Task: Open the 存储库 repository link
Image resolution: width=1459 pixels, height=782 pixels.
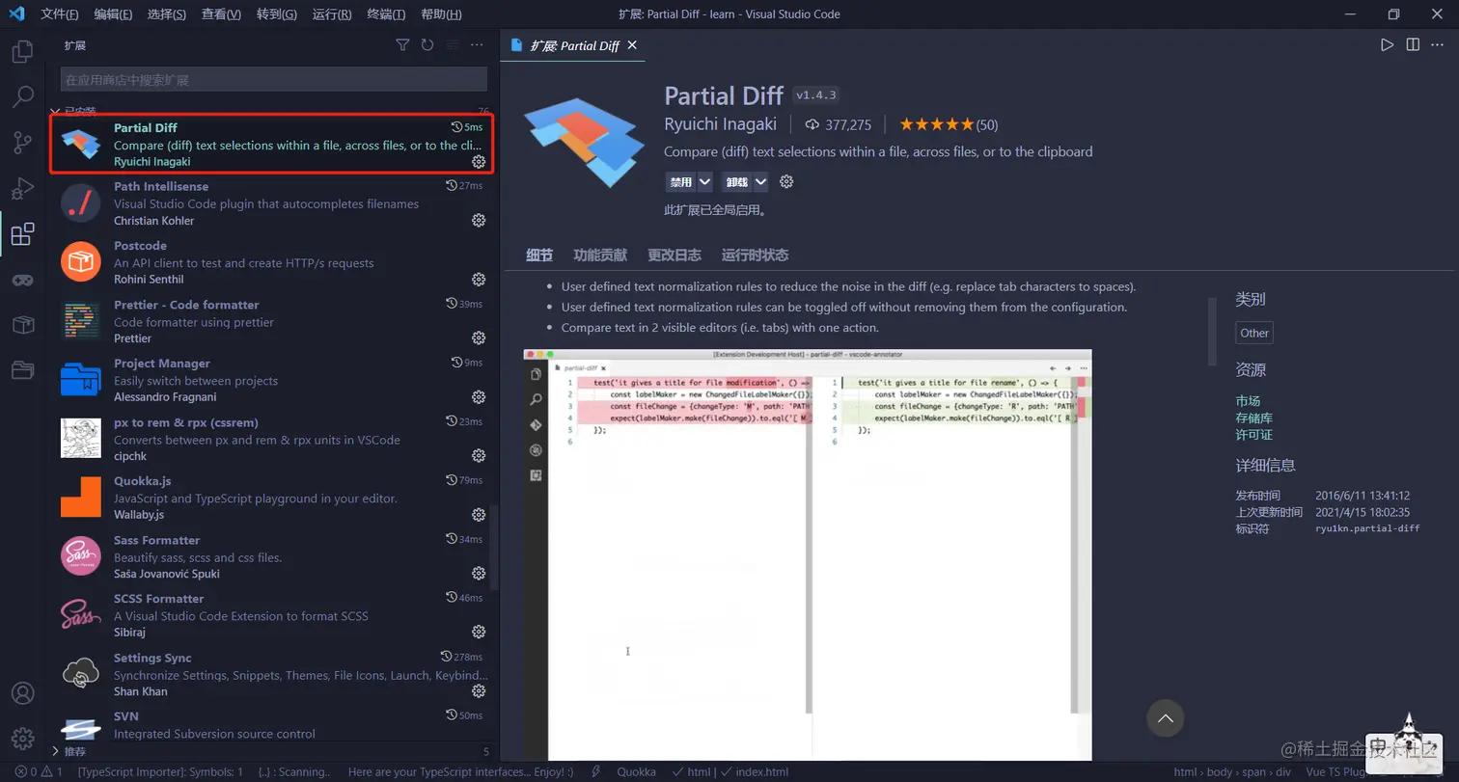Action: 1254,418
